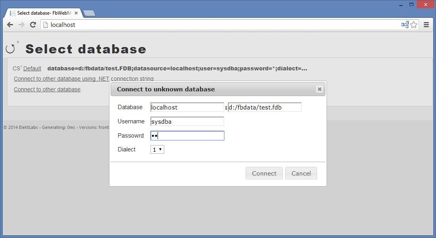Image resolution: width=436 pixels, height=238 pixels.
Task: Open the Default connection string link
Action: click(32, 68)
